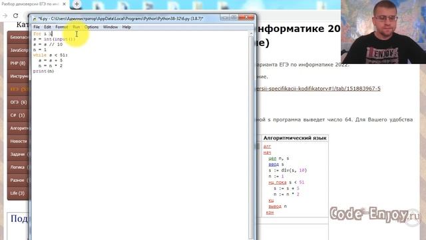Open the JavaScript category in sidebar
426x240 pixels.
click(x=18, y=50)
